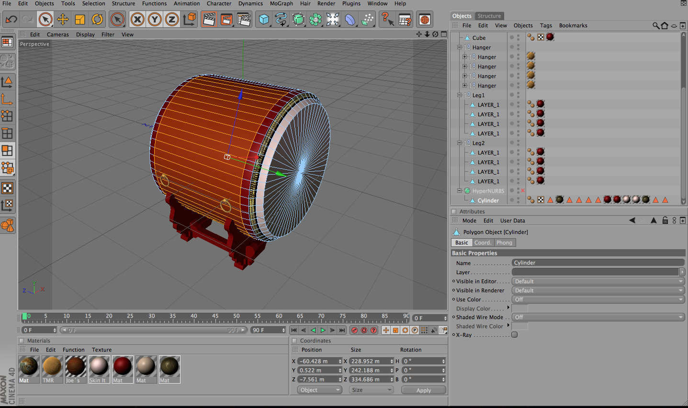Viewport: 688px width, 408px height.
Task: Open the Visible in Renderer dropdown
Action: (x=598, y=290)
